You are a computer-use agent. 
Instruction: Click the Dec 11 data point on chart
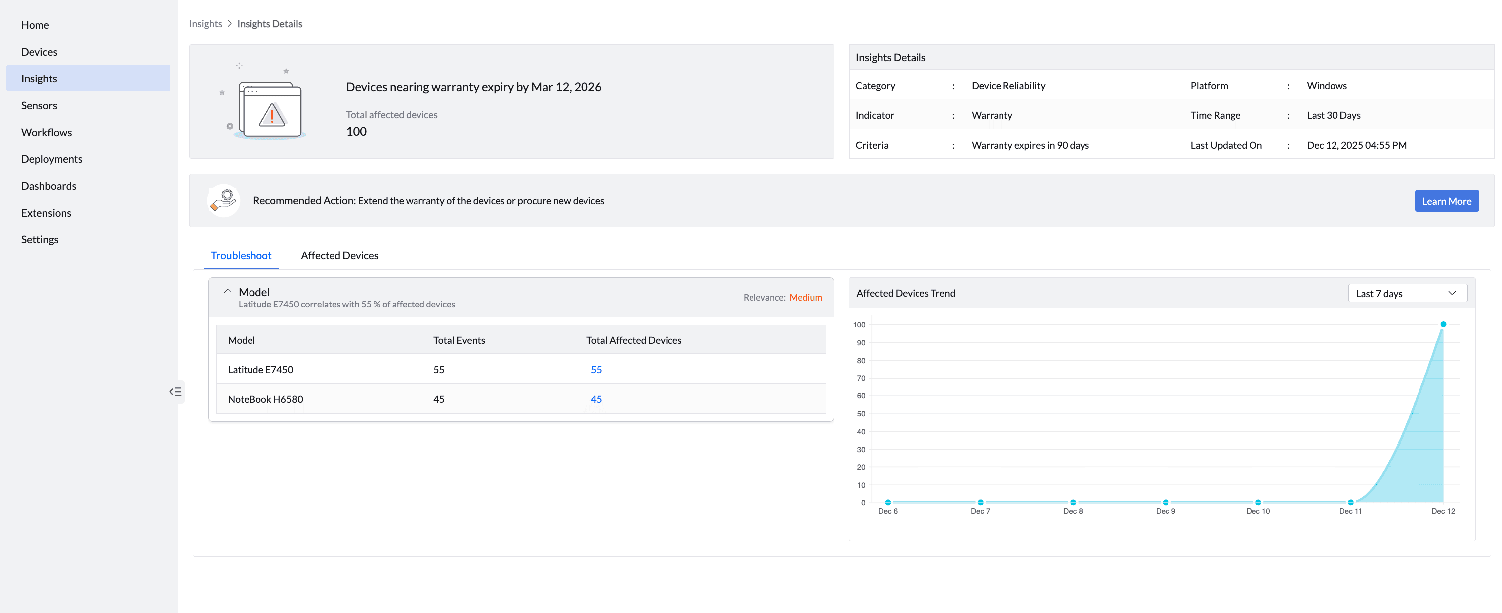(1350, 502)
